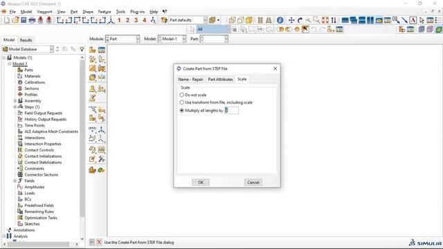
Task: Click the wireframe render style icon
Action: point(232,20)
